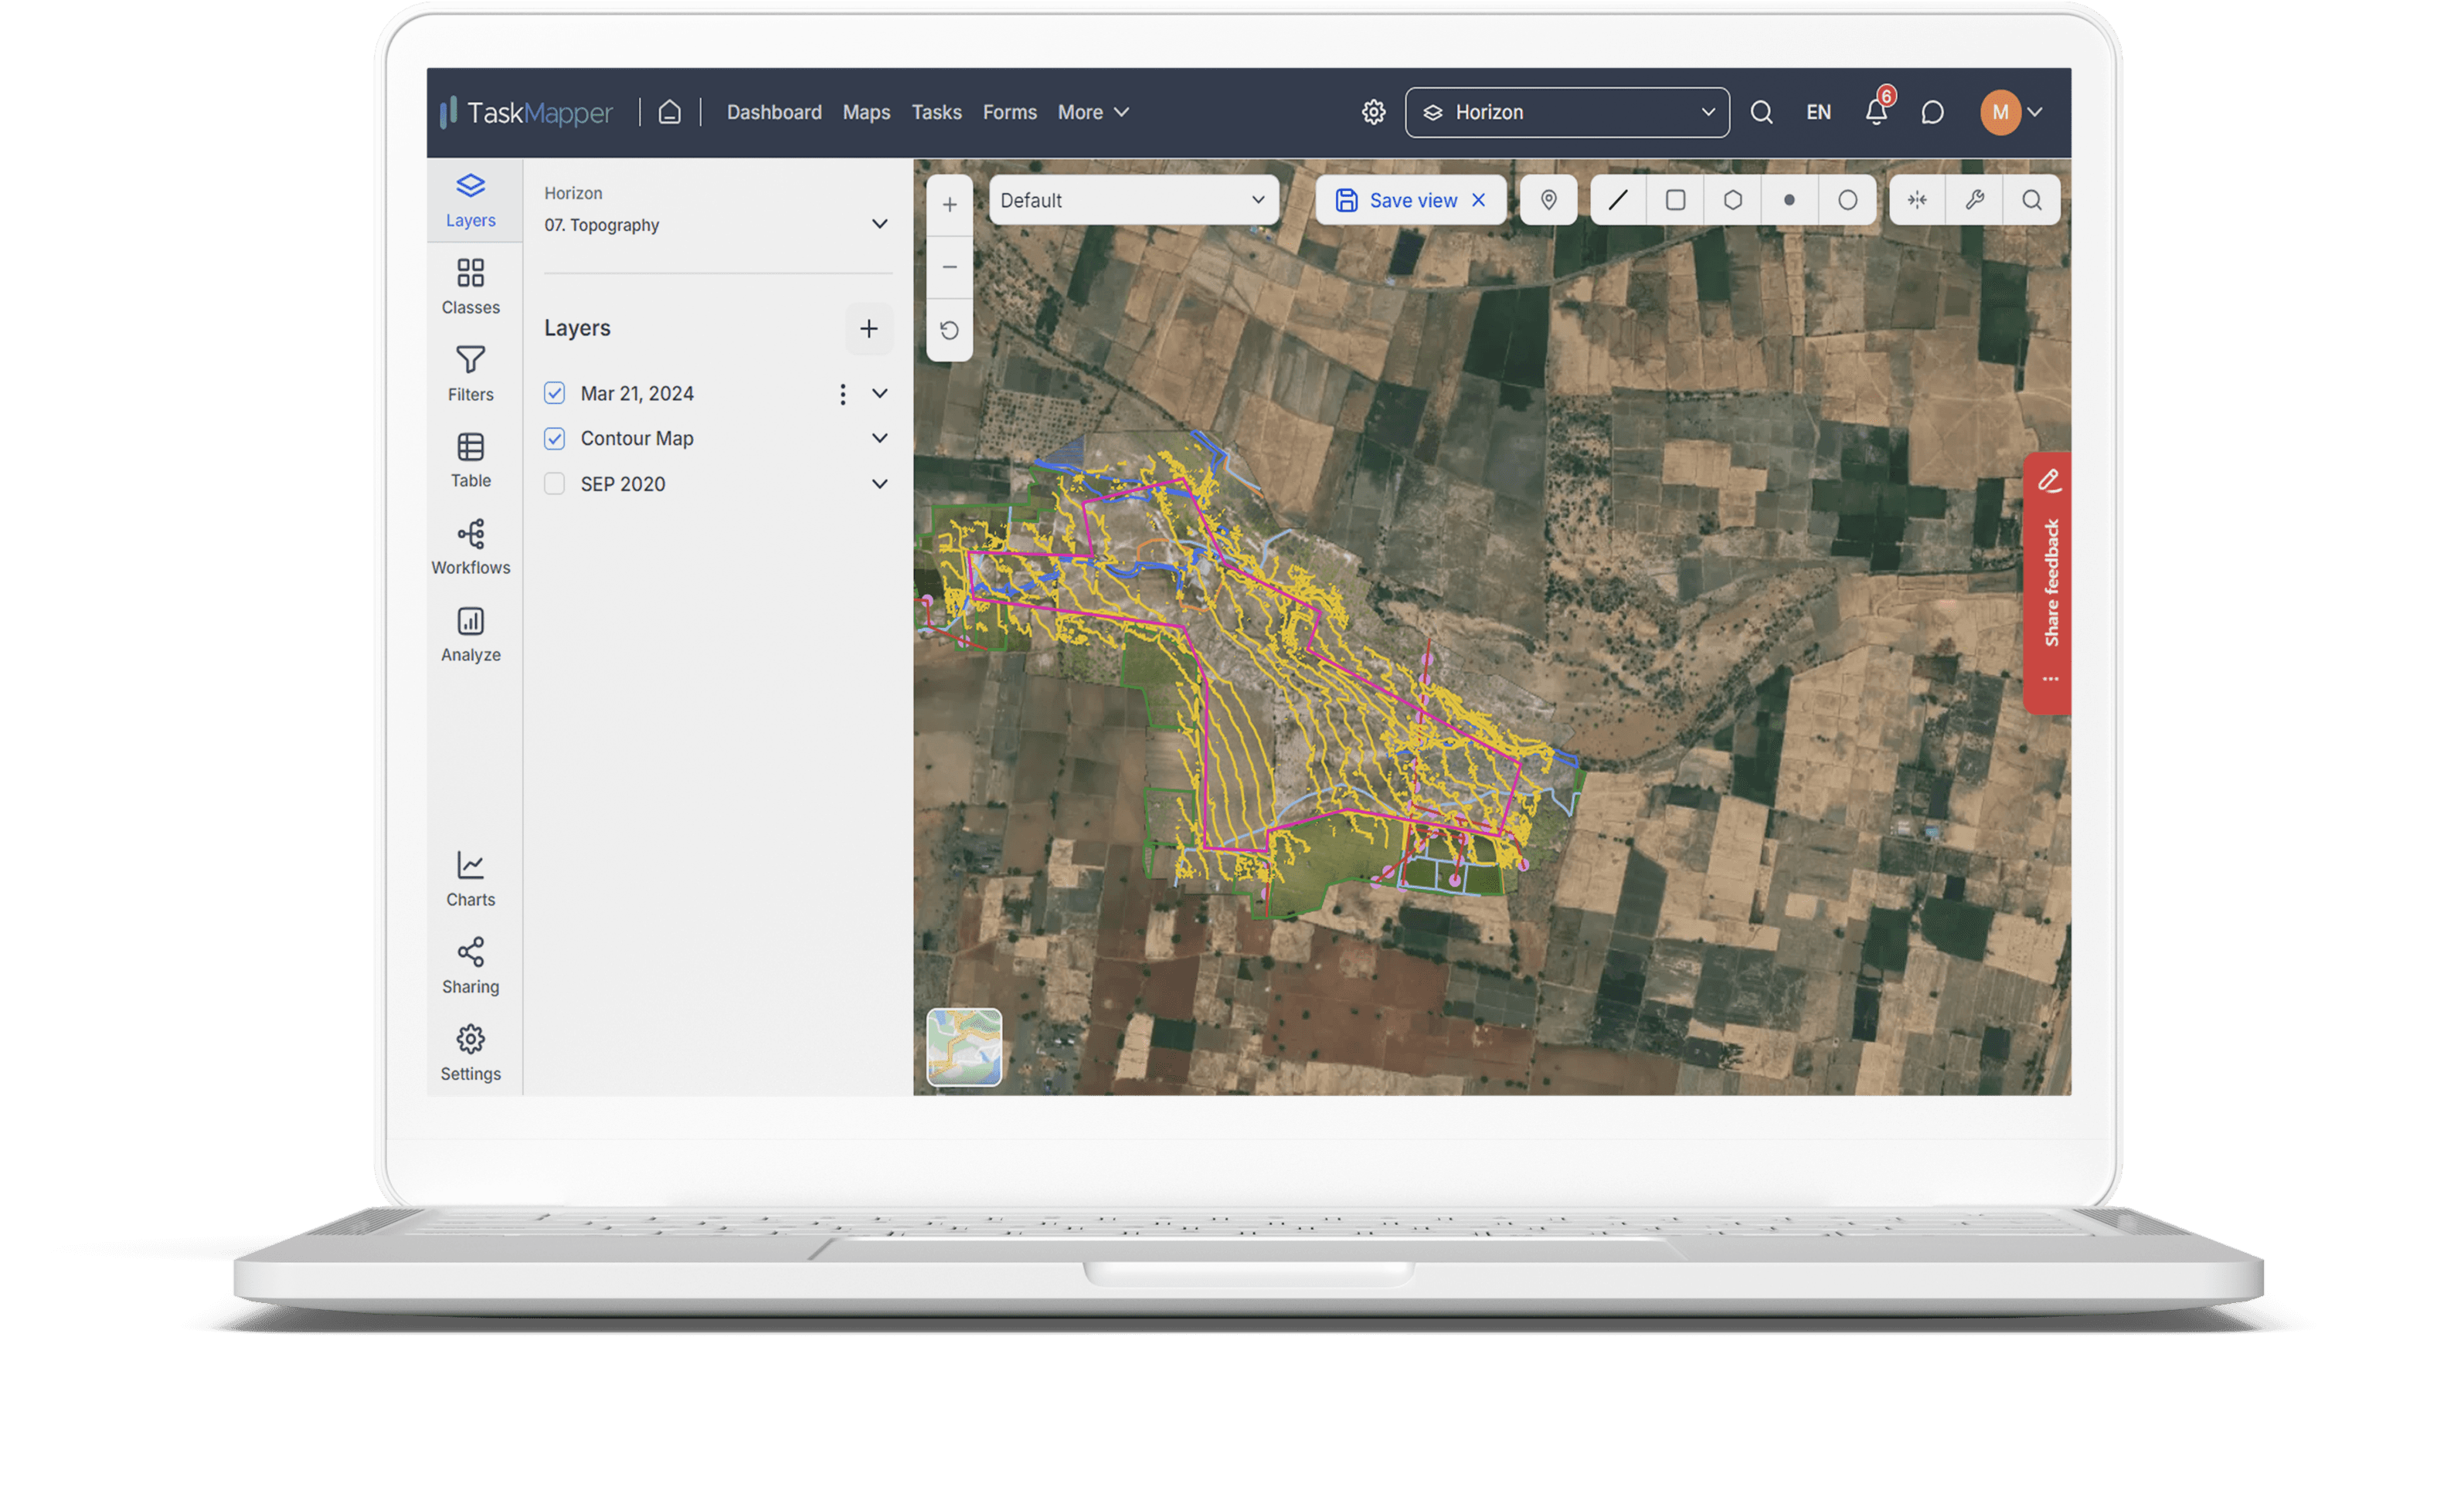The image size is (2464, 1500).
Task: Enable the SEP 2020 layer
Action: click(x=554, y=483)
